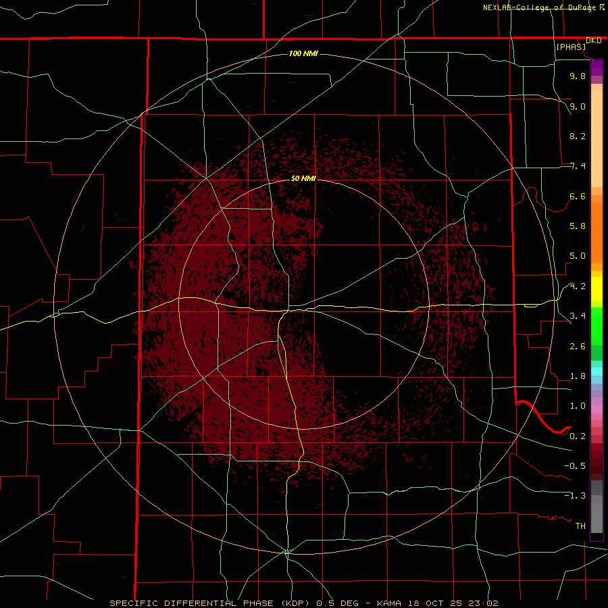Click the DKD unit label above legend
The image size is (608, 608).
coord(593,41)
